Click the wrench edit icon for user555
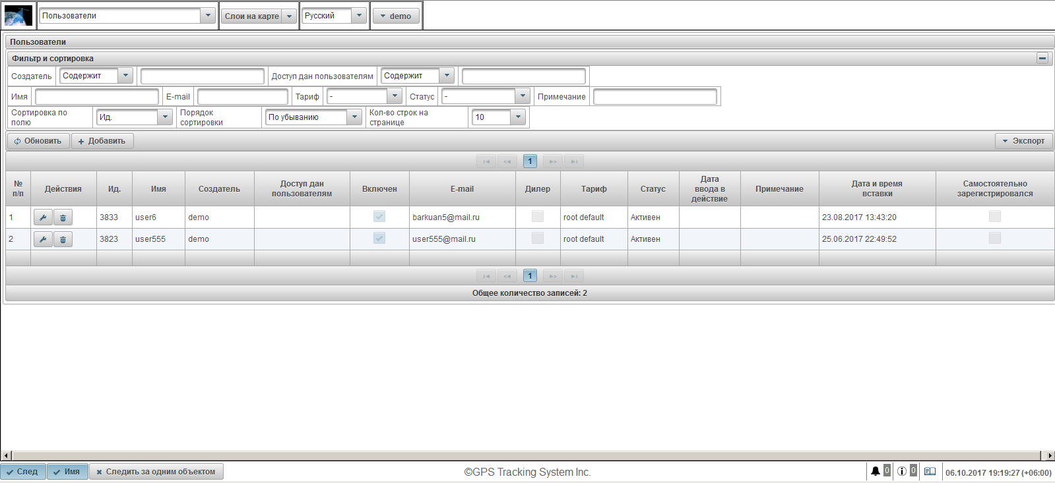1055x483 pixels. (42, 239)
